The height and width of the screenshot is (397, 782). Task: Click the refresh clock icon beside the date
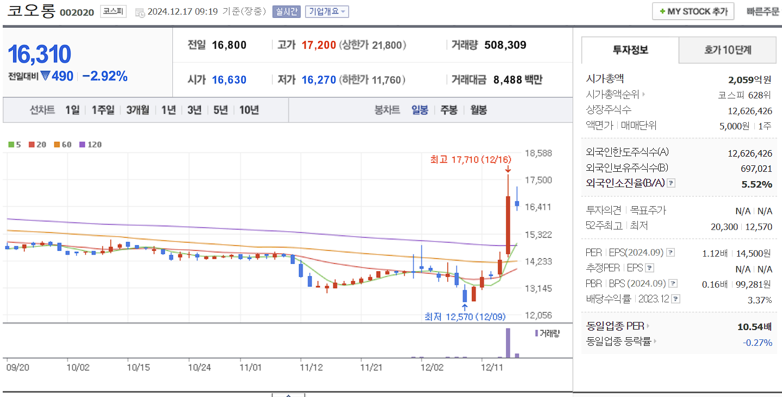point(140,11)
